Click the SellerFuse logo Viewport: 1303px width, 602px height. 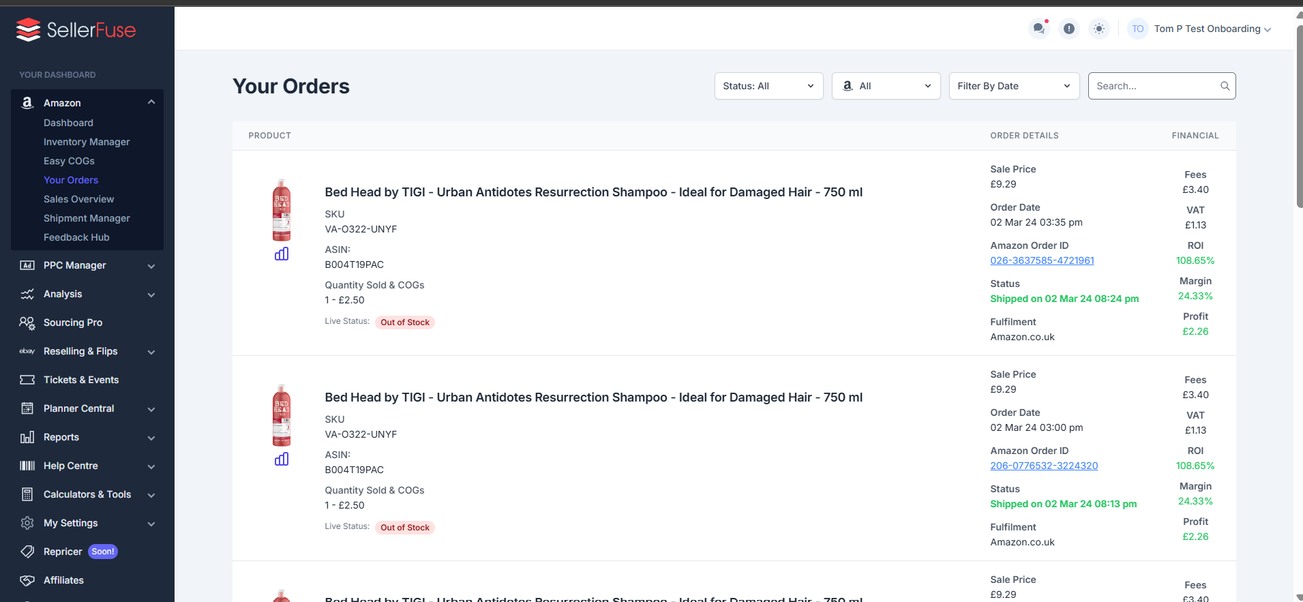click(x=76, y=29)
